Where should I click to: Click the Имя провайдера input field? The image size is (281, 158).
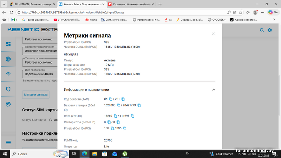[40, 74]
